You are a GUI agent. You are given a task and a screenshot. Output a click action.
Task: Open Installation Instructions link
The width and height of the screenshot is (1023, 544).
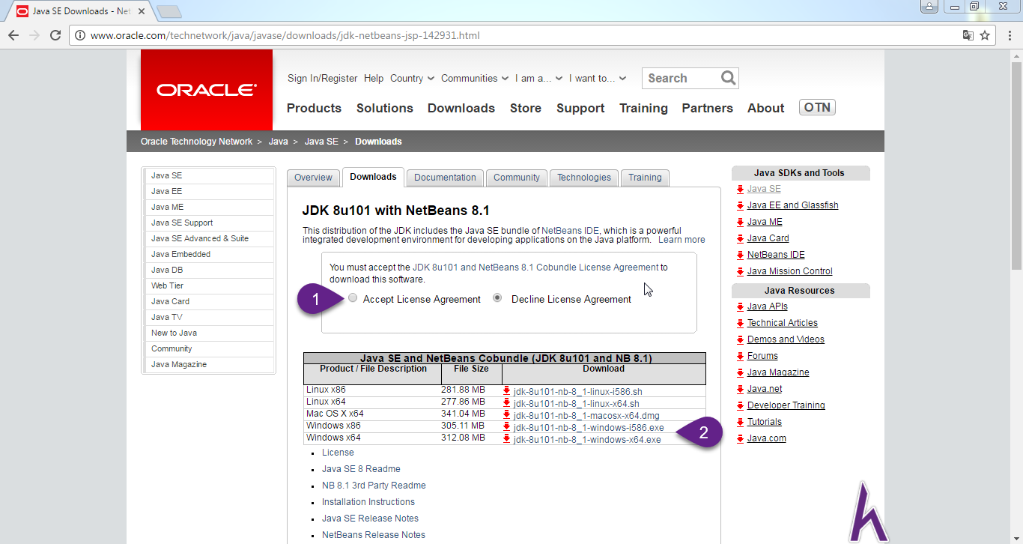click(x=368, y=502)
